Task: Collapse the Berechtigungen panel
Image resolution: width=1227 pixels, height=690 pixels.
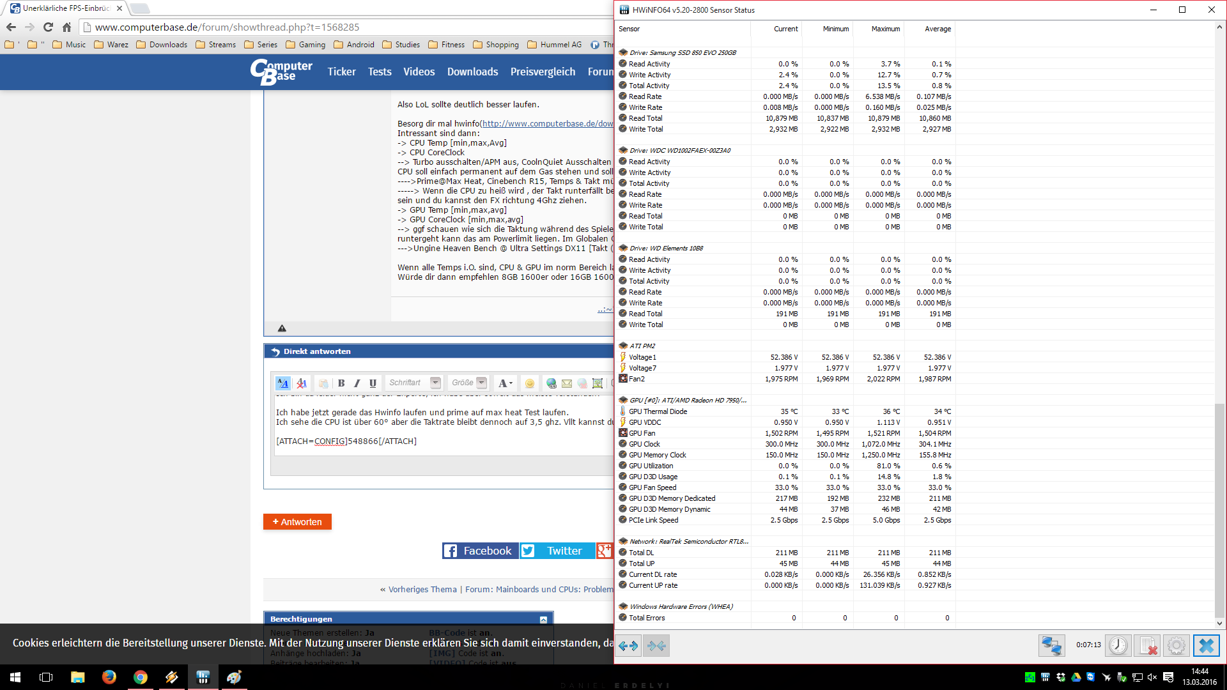Action: click(543, 619)
